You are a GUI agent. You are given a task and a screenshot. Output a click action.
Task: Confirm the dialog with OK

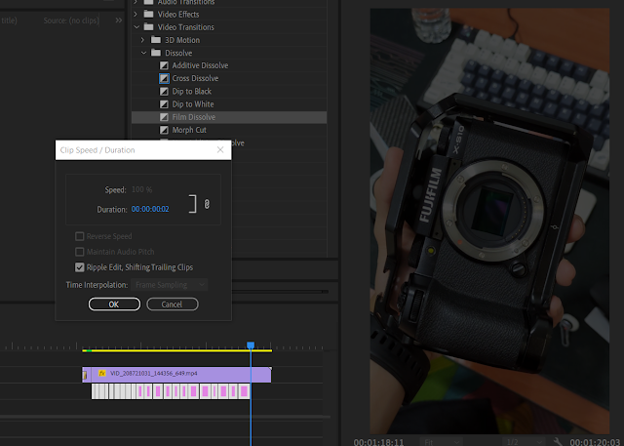pyautogui.click(x=114, y=304)
